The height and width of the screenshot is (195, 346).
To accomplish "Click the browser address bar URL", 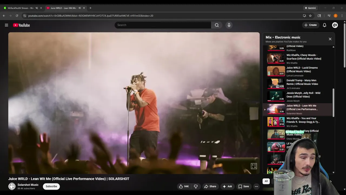I will [x=91, y=16].
